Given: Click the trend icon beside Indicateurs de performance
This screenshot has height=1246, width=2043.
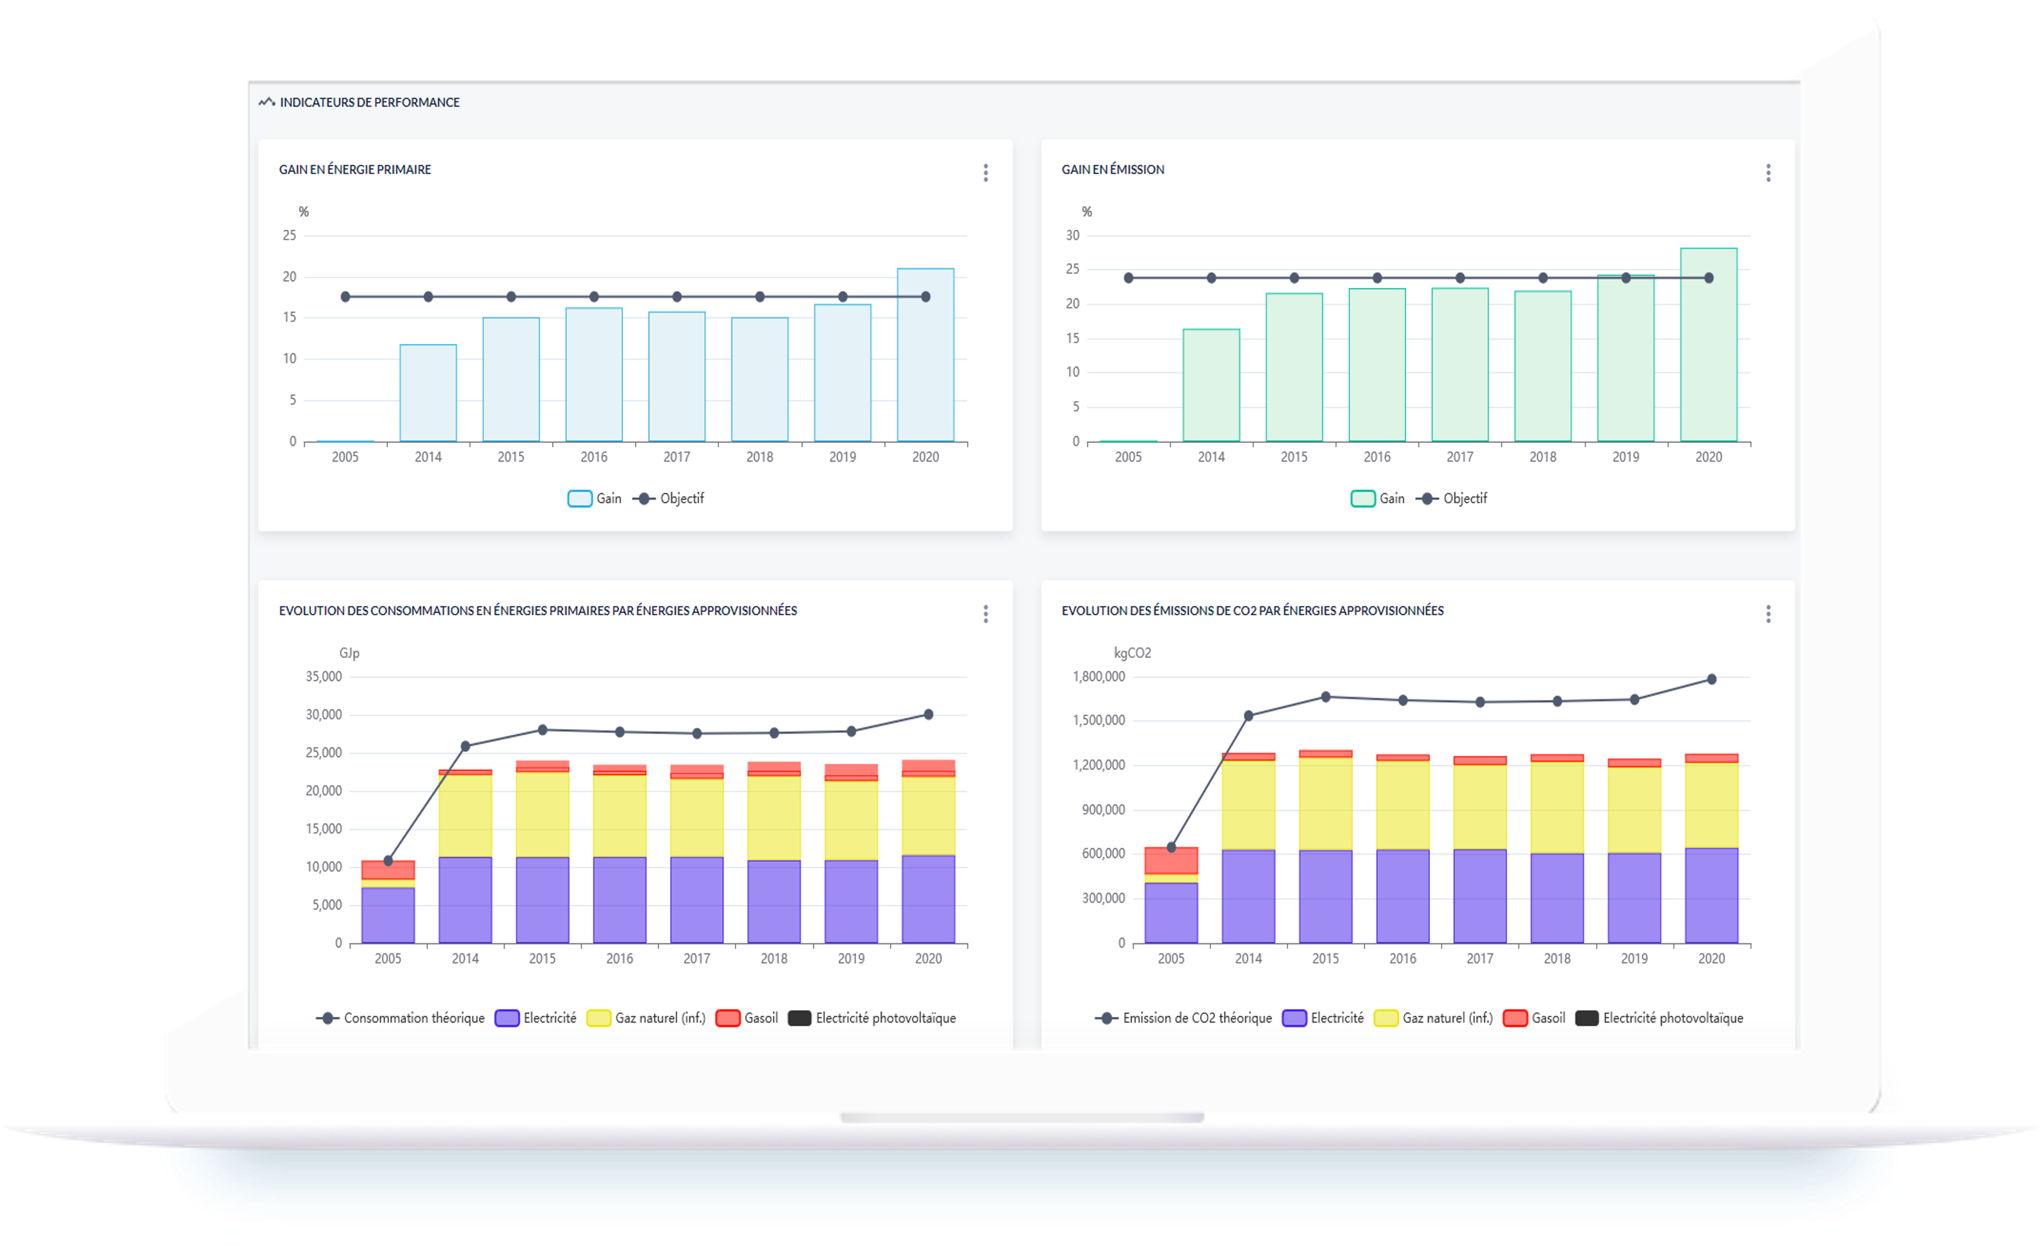Looking at the screenshot, I should click(x=266, y=102).
